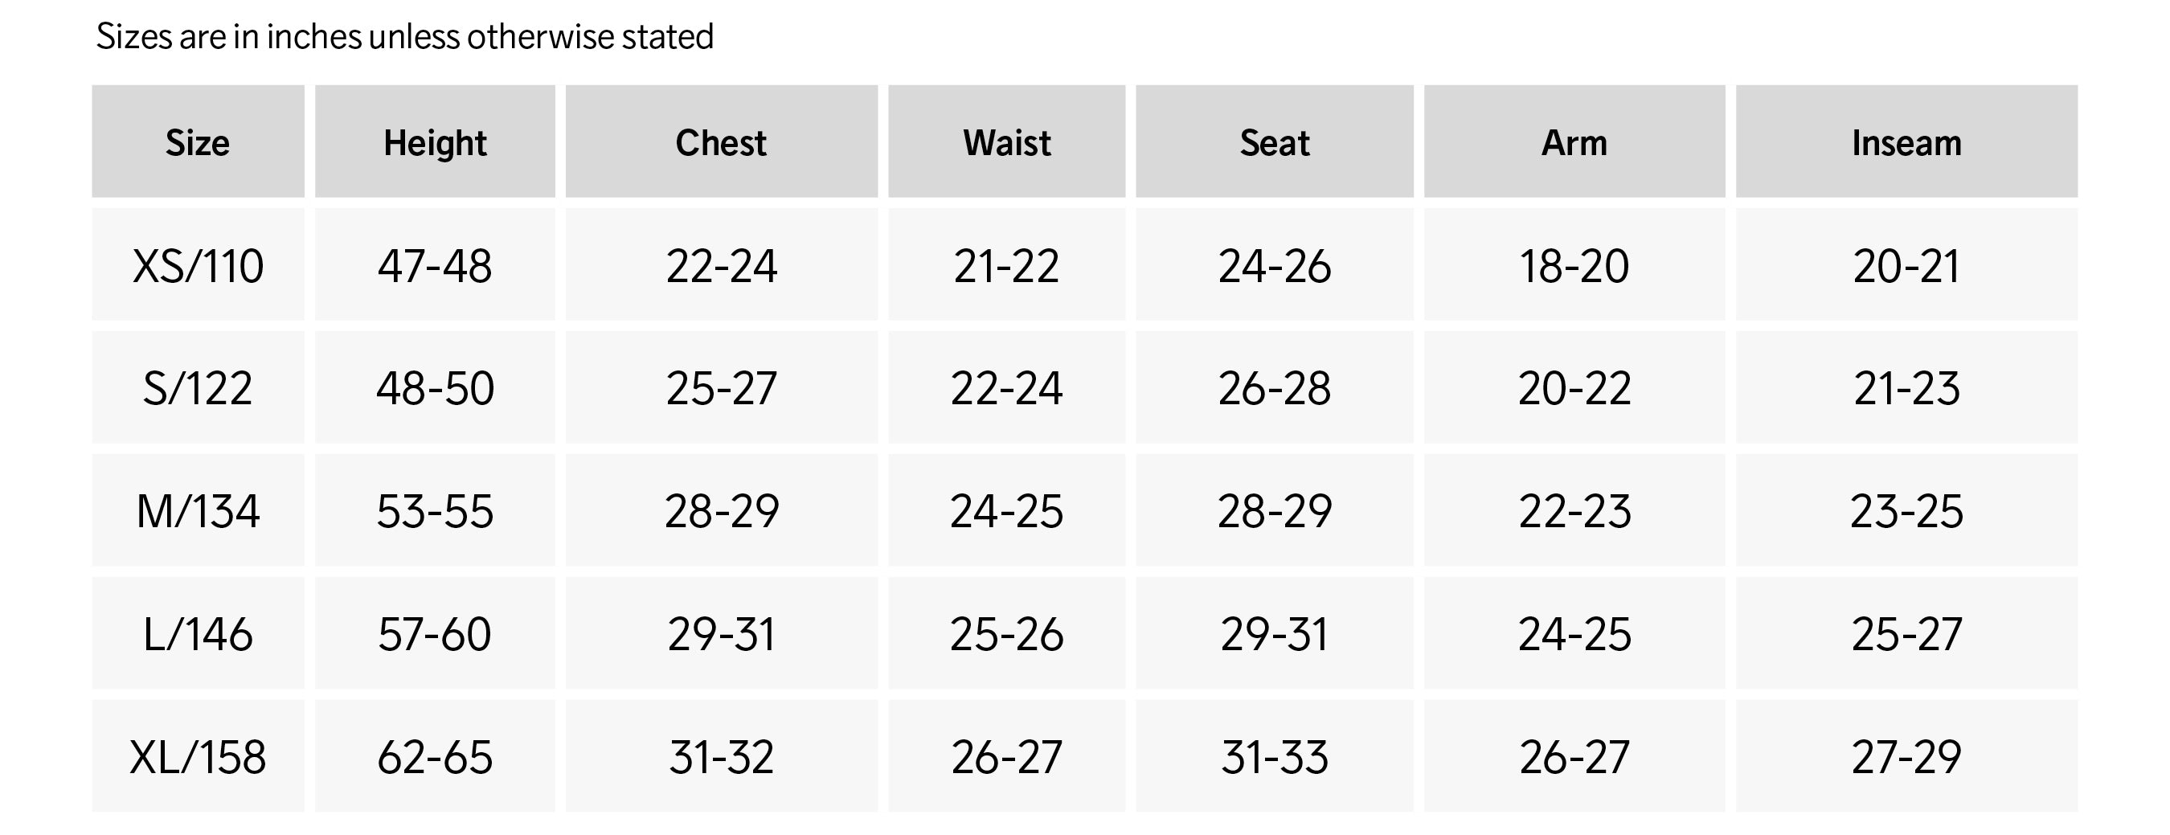Select the S/122 size row label
2170x835 pixels.
click(197, 387)
